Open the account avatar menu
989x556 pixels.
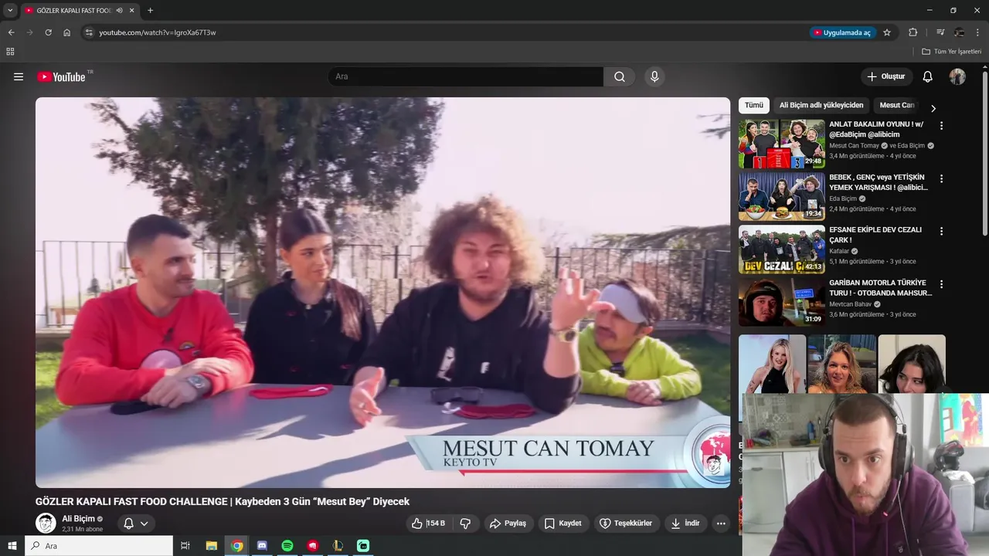[957, 76]
